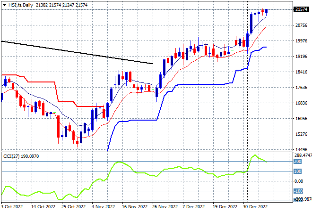Click the 19196 price axis value
The height and width of the screenshot is (212, 312).
point(301,57)
